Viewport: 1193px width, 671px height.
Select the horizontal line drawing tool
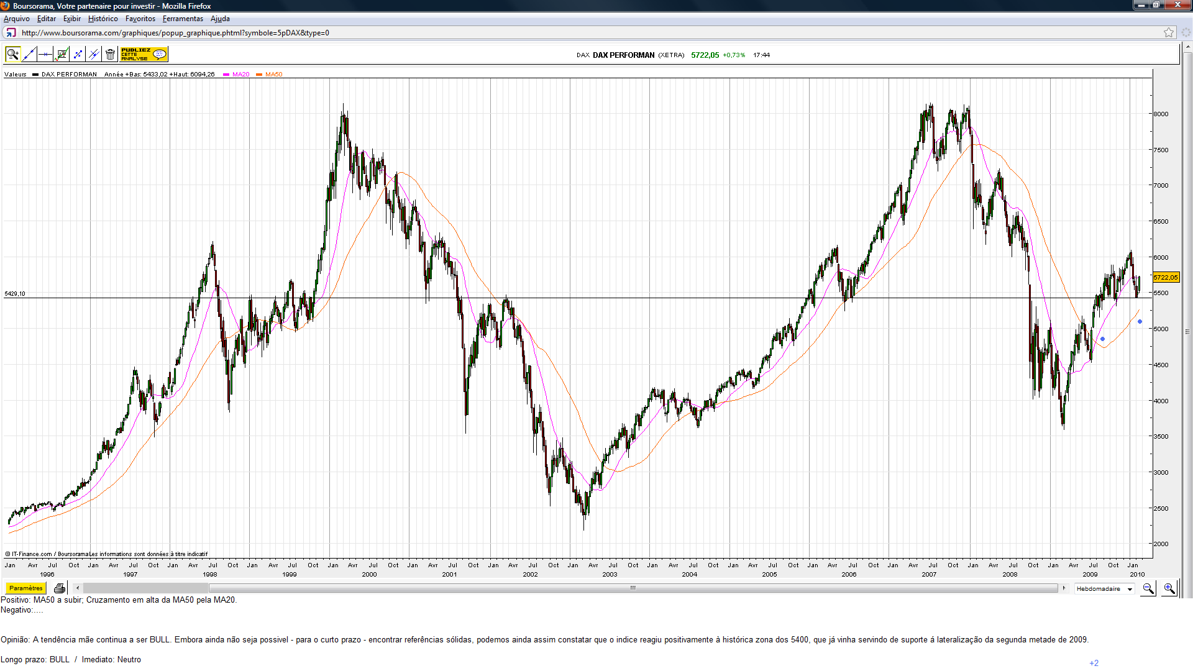click(45, 55)
